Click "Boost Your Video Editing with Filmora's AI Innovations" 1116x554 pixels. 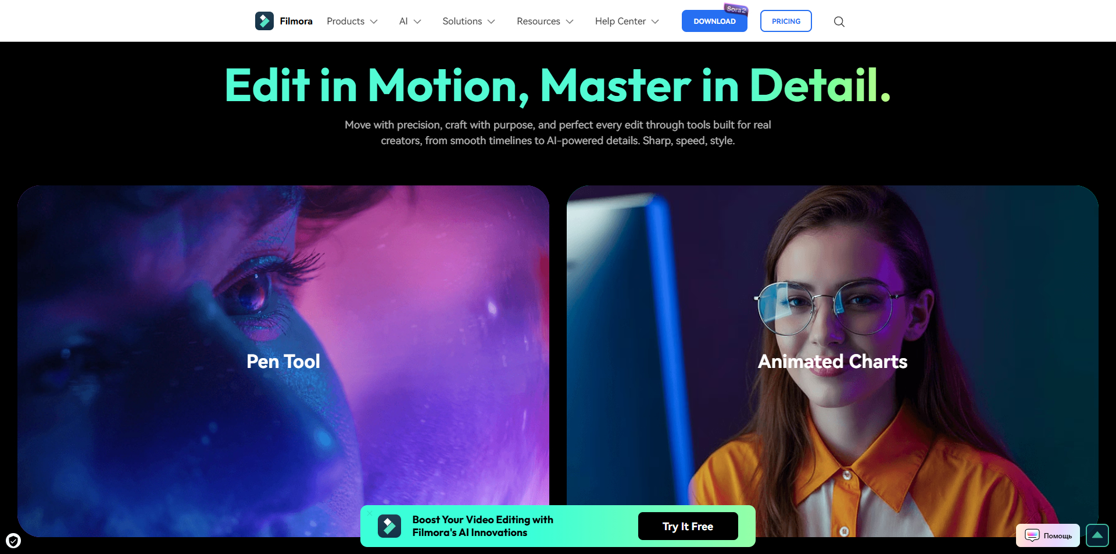[482, 526]
